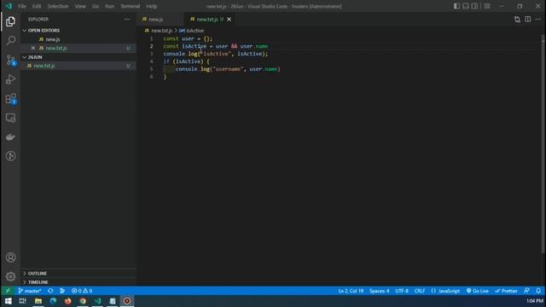
Task: Click the status bar icon after sync
Action: tap(62, 291)
